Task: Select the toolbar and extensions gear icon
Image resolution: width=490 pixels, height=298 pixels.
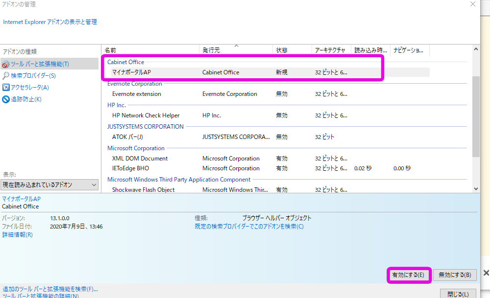Action: pos(5,64)
